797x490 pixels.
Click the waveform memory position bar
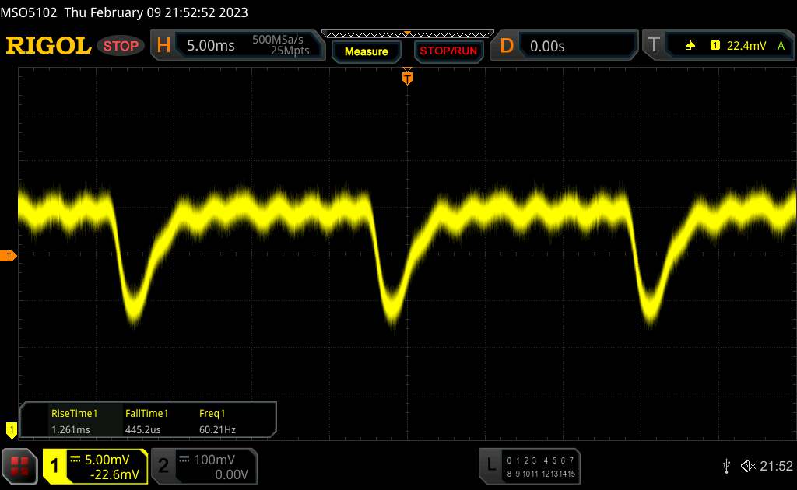coord(407,33)
